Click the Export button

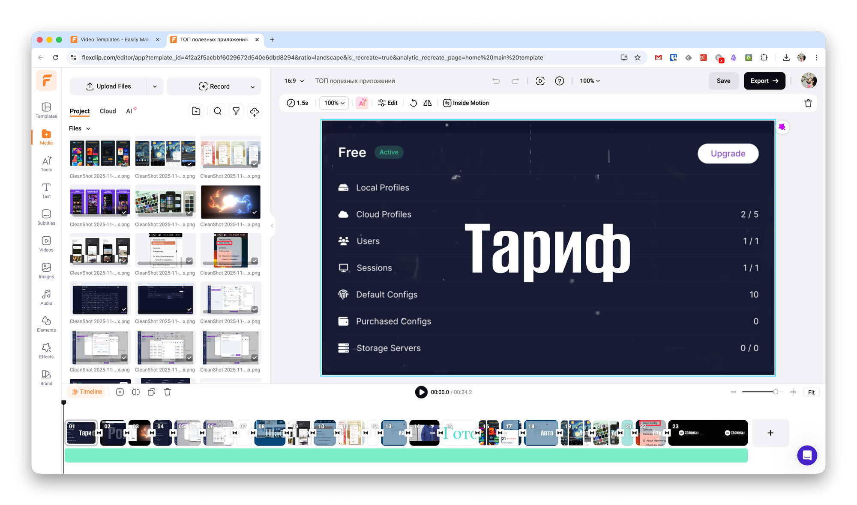coord(764,81)
